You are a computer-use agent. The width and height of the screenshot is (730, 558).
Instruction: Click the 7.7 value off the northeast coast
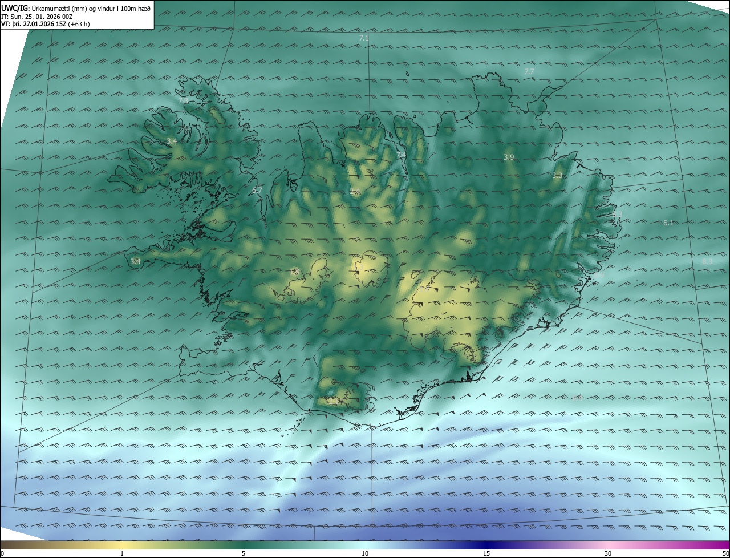point(529,71)
